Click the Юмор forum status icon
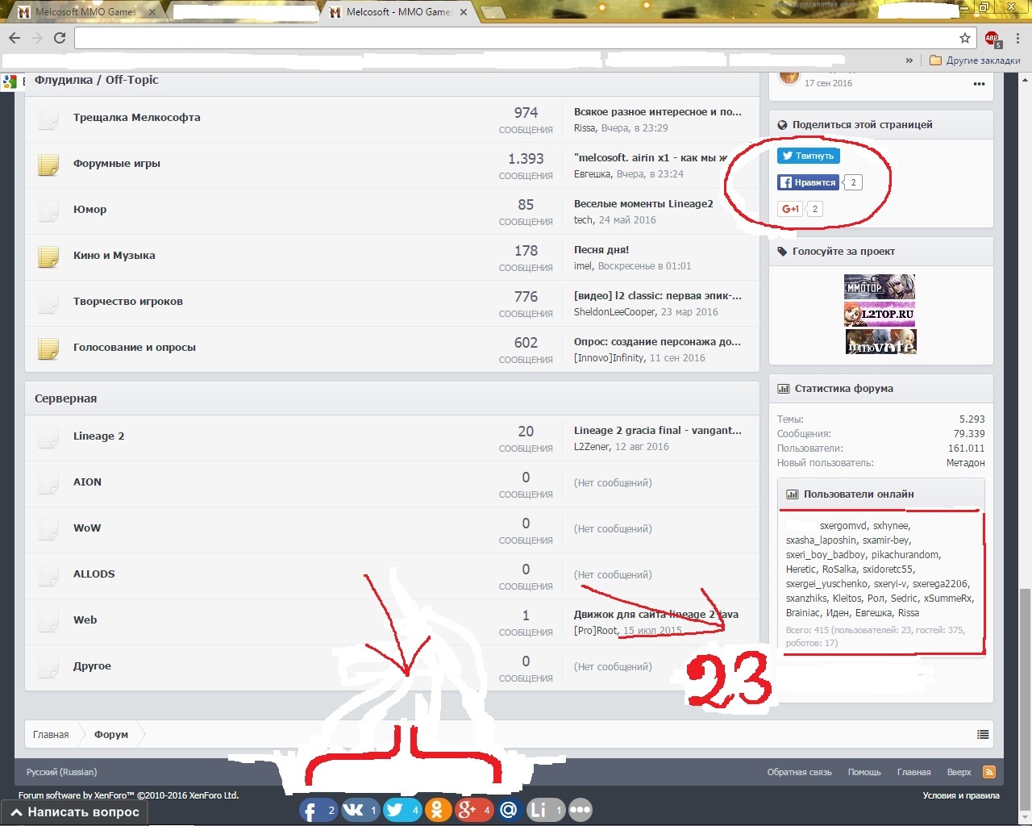The image size is (1032, 826). pos(48,211)
